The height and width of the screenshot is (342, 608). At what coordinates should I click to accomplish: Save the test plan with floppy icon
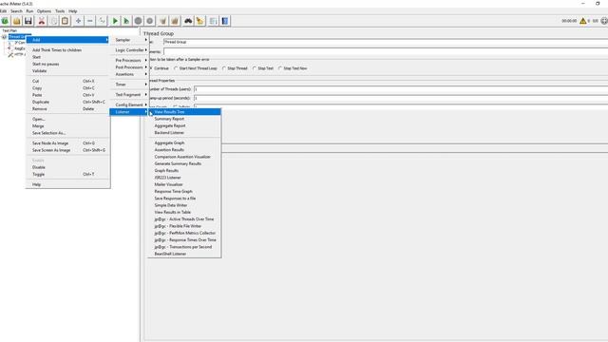click(28, 21)
